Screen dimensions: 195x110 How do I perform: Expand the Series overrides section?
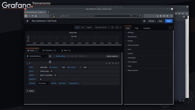coord(133,45)
